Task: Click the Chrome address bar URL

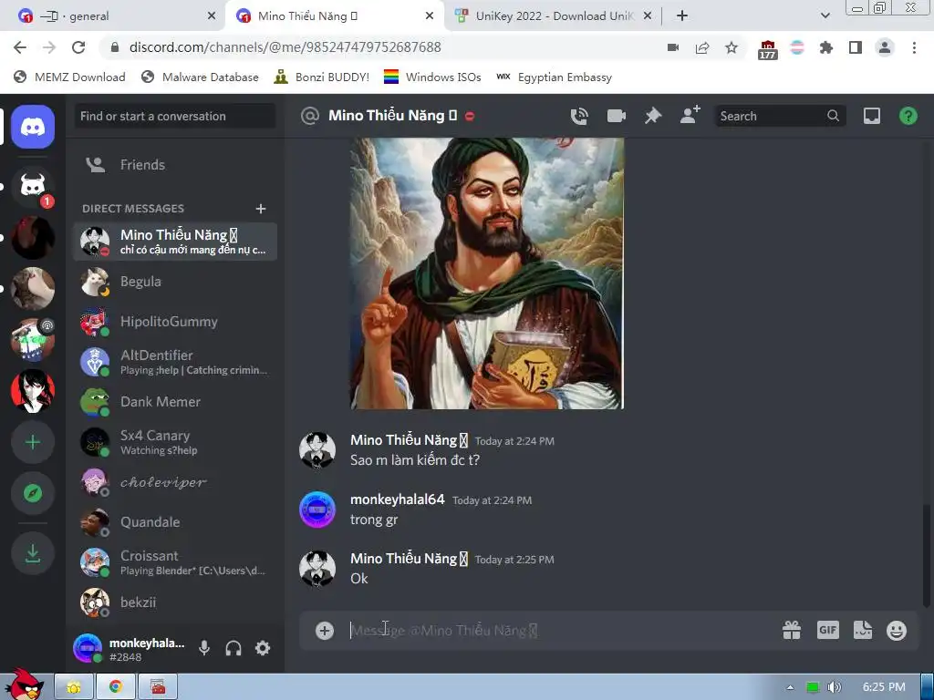Action: (285, 47)
